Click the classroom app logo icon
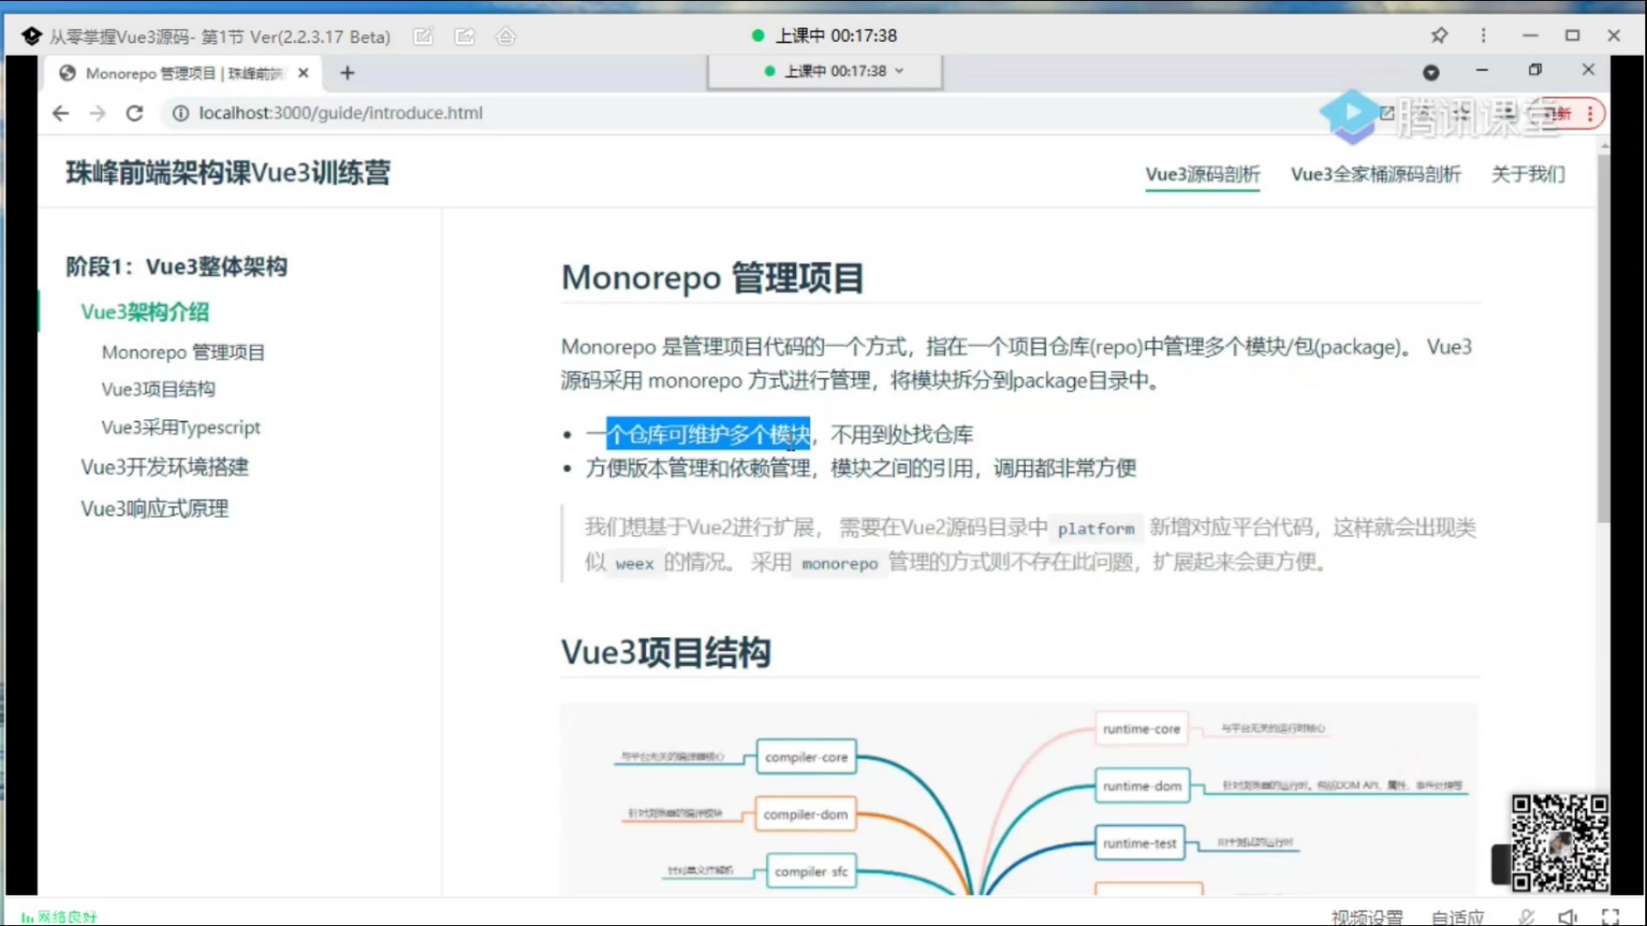Viewport: 1647px width, 926px height. (32, 36)
